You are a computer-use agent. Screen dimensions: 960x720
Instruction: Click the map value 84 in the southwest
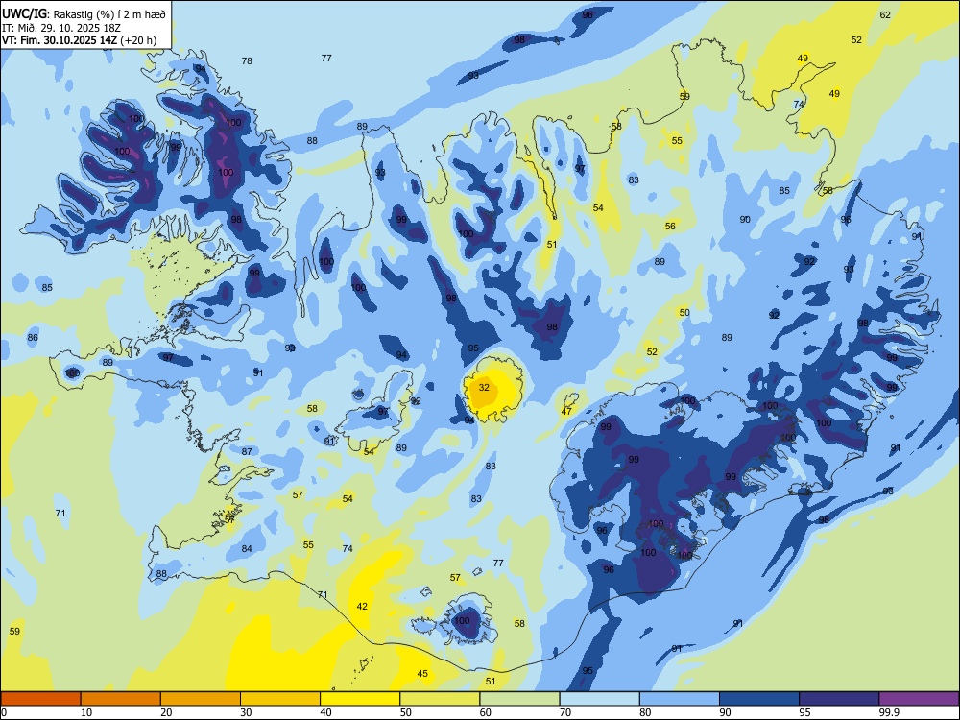(x=247, y=548)
